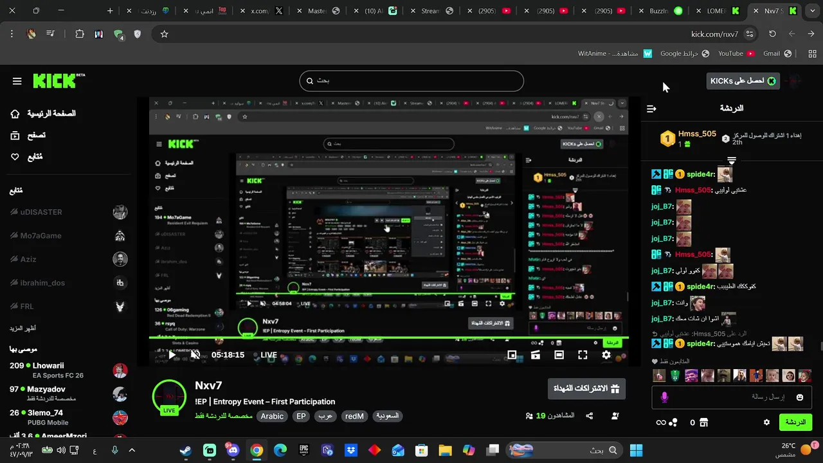
Task: Open the Home page sidebar icon
Action: click(x=15, y=114)
